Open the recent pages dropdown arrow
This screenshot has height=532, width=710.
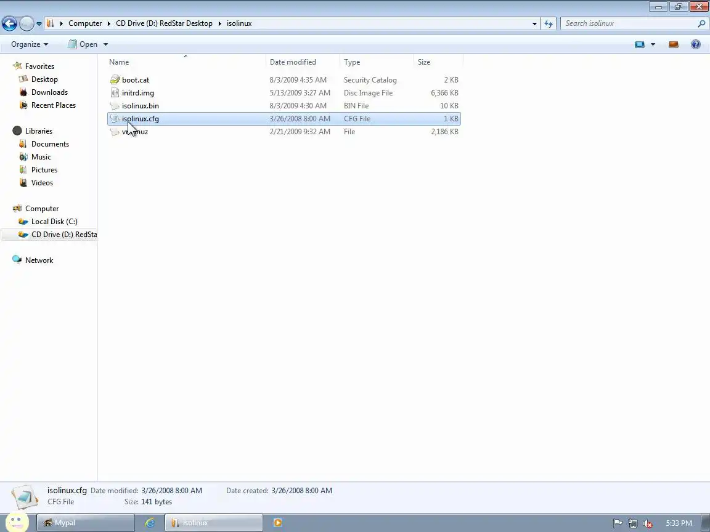[39, 24]
